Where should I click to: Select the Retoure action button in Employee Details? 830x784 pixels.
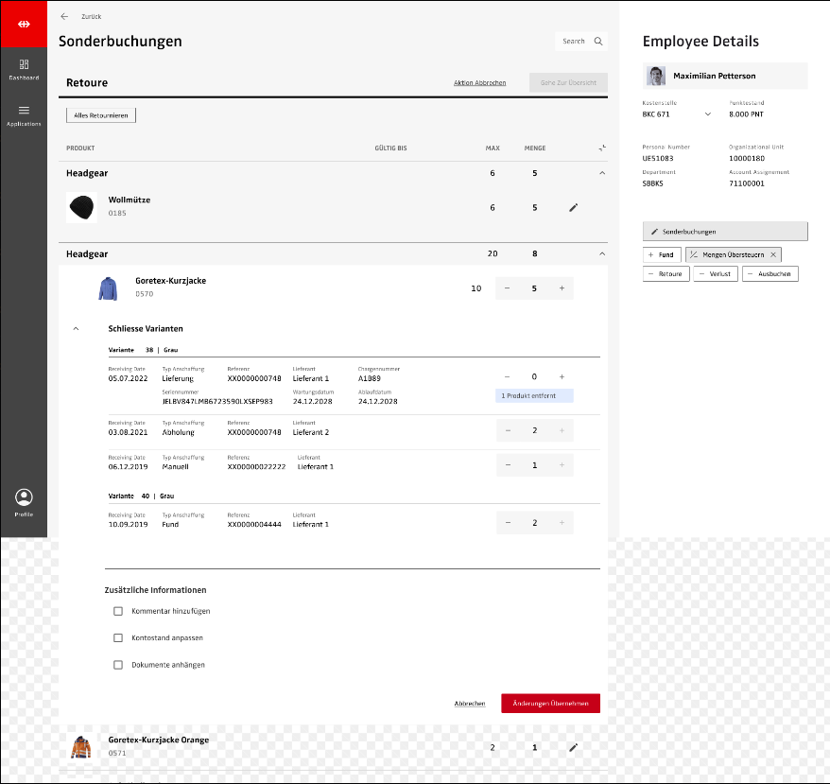point(665,274)
